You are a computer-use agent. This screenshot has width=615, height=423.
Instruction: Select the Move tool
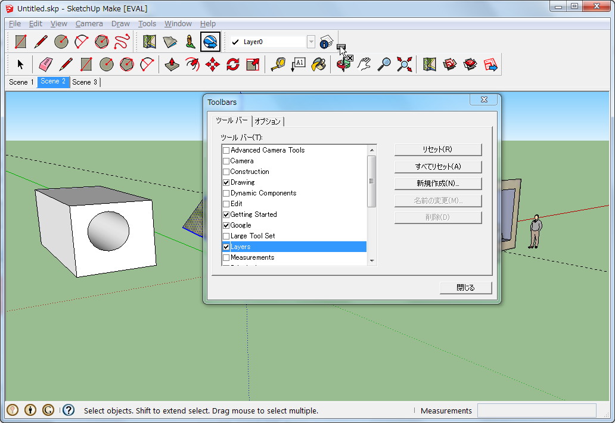213,64
